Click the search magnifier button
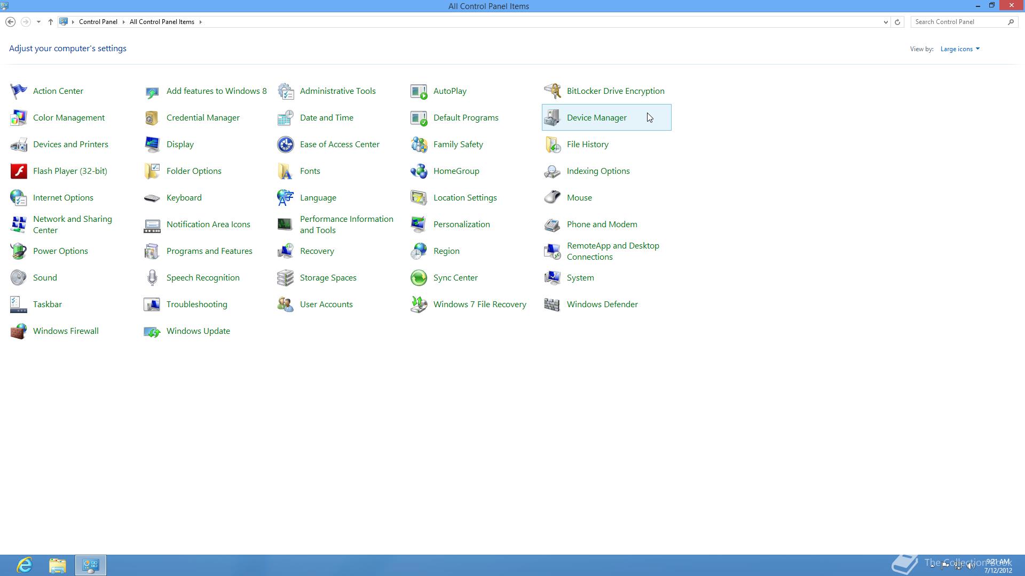 click(x=1011, y=22)
